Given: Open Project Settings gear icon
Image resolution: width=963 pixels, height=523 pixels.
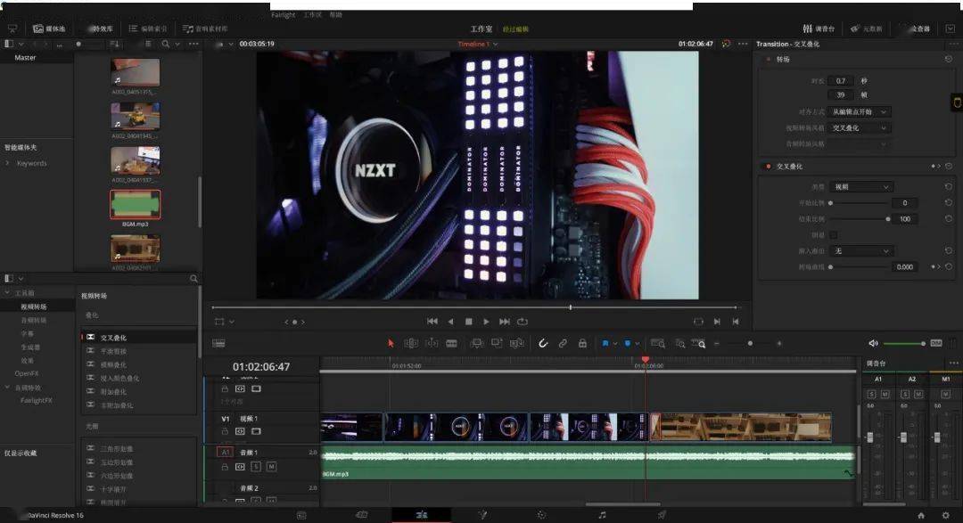Looking at the screenshot, I should coord(946,516).
